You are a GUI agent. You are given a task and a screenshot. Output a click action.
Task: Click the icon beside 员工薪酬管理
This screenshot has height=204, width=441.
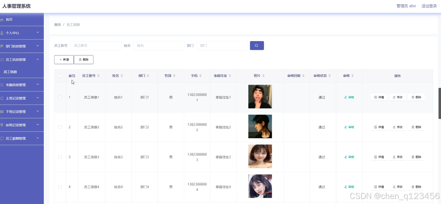pyautogui.click(x=2, y=138)
